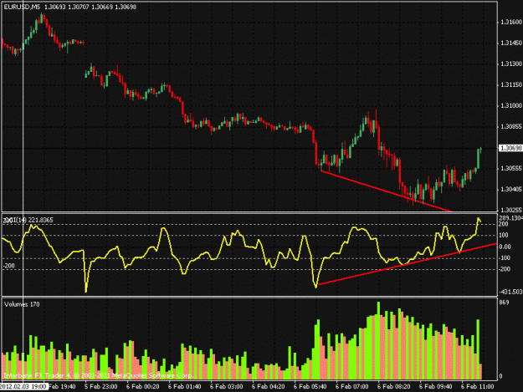Select the 1.30255 price axis label
Image resolution: width=523 pixels, height=392 pixels.
pyautogui.click(x=510, y=210)
